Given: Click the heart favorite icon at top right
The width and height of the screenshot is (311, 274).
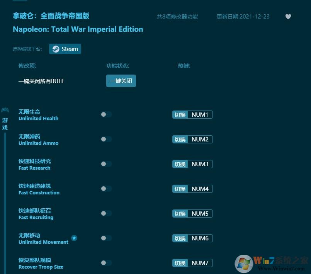Looking at the screenshot, I should coord(288,17).
